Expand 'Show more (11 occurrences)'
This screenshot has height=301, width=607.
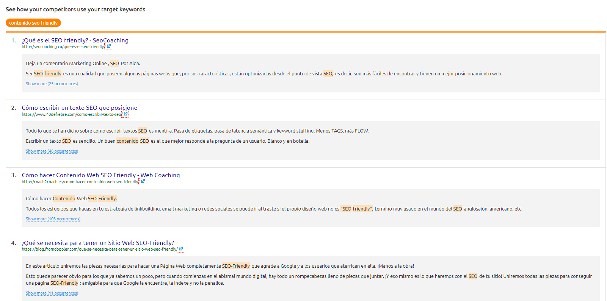(x=52, y=293)
